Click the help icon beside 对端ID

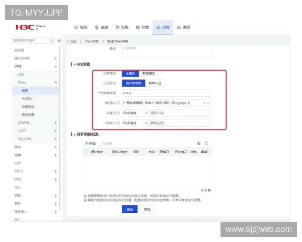tap(118, 123)
